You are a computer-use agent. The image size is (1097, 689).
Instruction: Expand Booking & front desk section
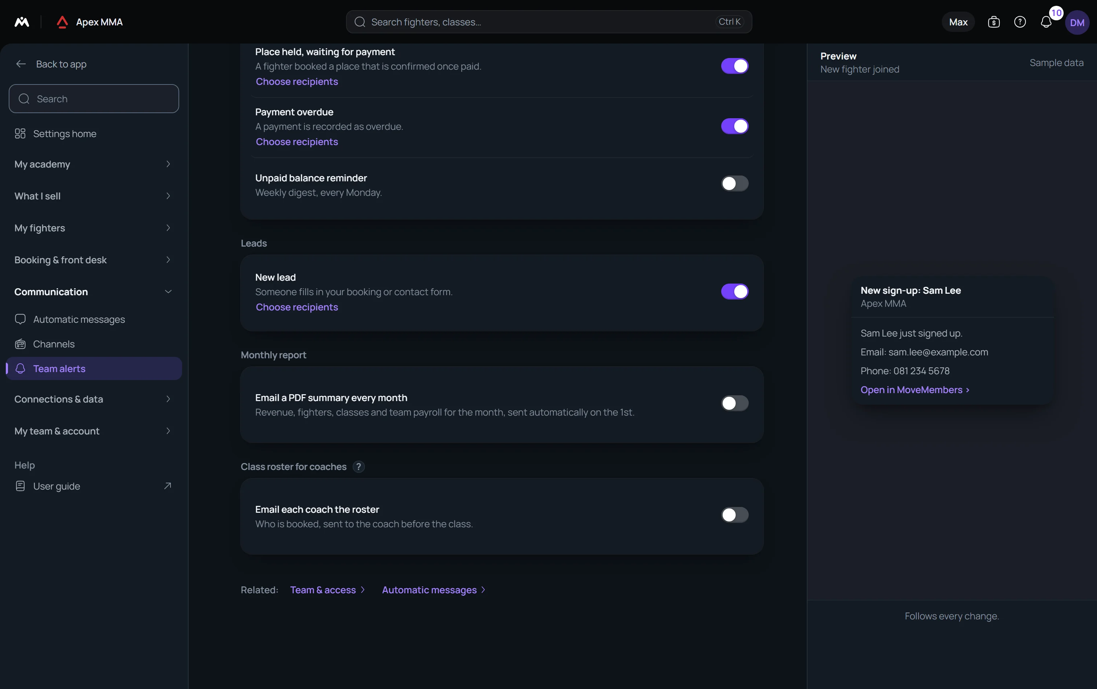click(94, 260)
